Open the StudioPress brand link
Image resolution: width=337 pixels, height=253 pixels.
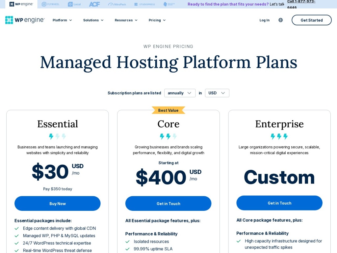click(145, 4)
